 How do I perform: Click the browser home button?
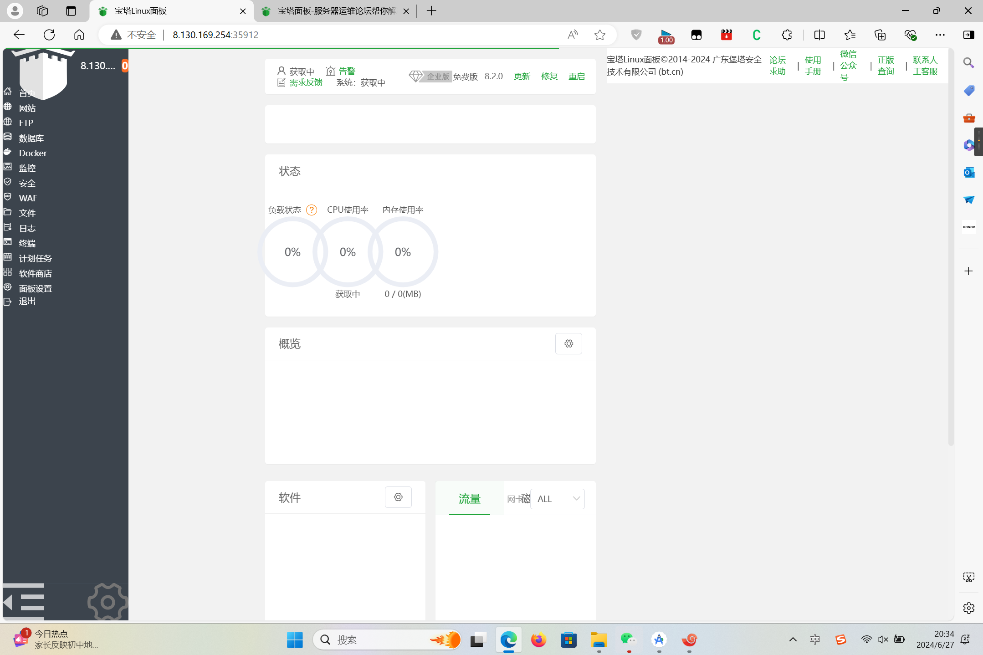click(x=79, y=35)
